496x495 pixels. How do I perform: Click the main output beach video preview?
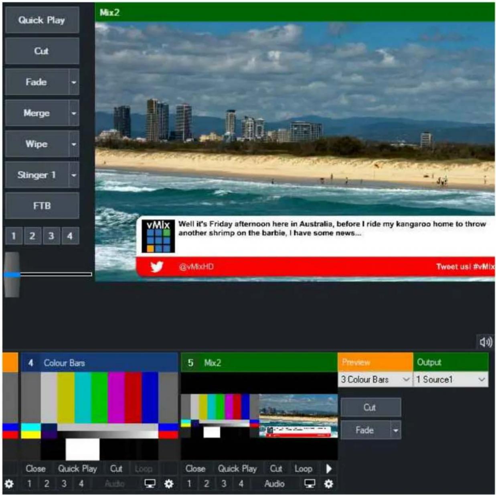tap(295, 152)
